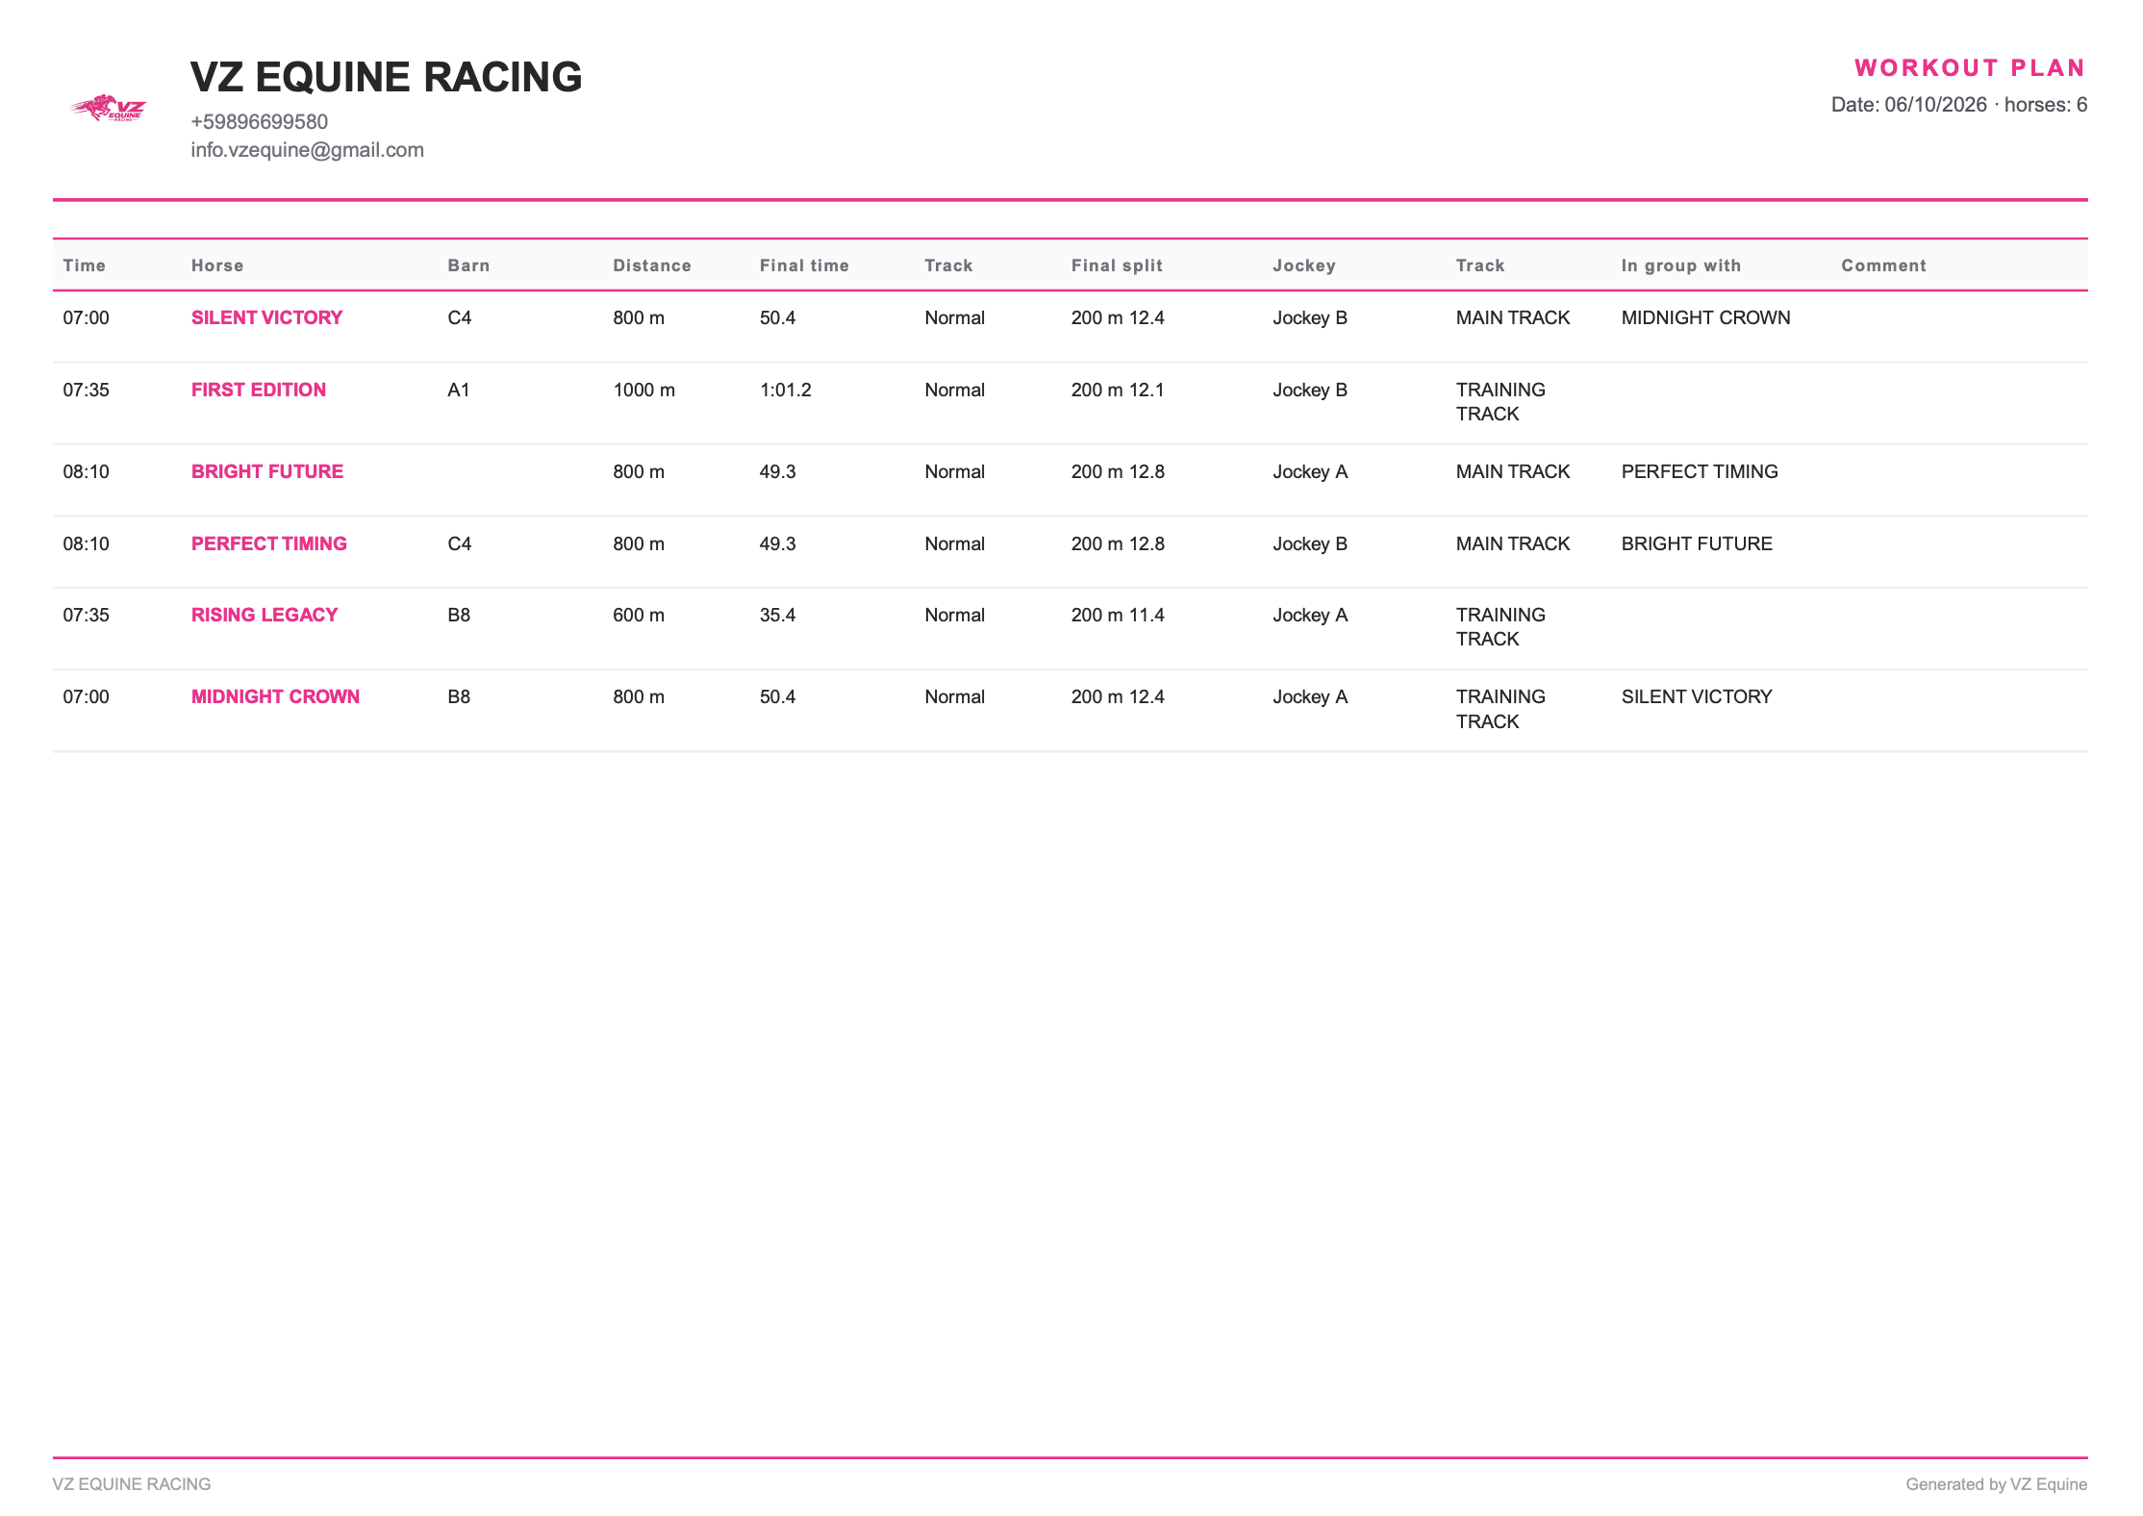Click the footer text VZ EQUINE RACING
The image size is (2143, 1516).
(132, 1484)
